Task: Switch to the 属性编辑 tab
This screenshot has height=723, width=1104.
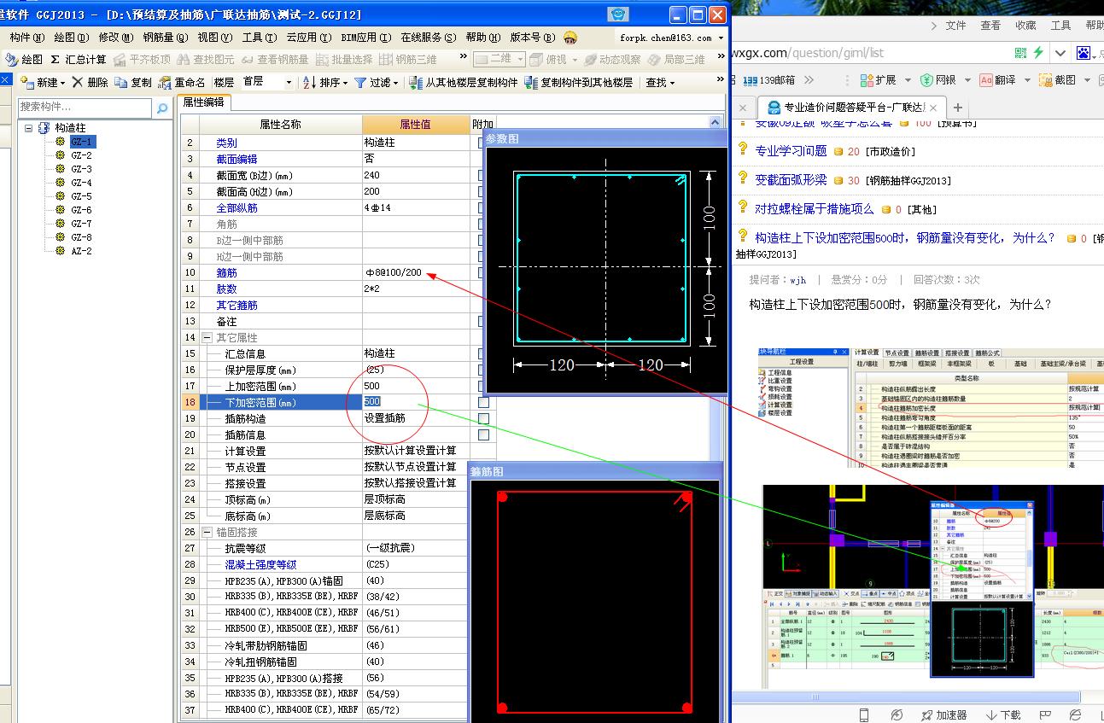Action: click(x=203, y=102)
